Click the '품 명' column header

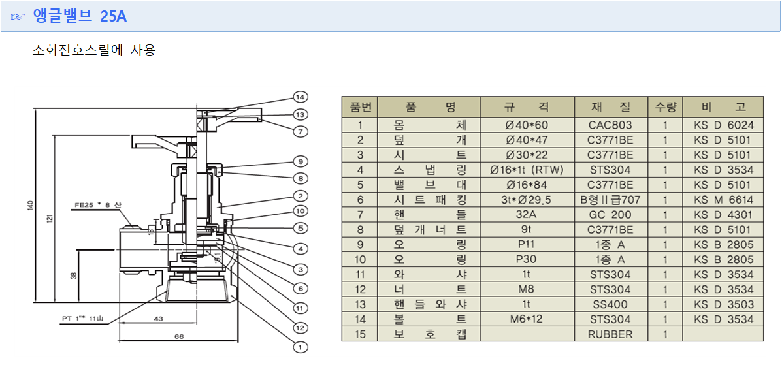429,106
